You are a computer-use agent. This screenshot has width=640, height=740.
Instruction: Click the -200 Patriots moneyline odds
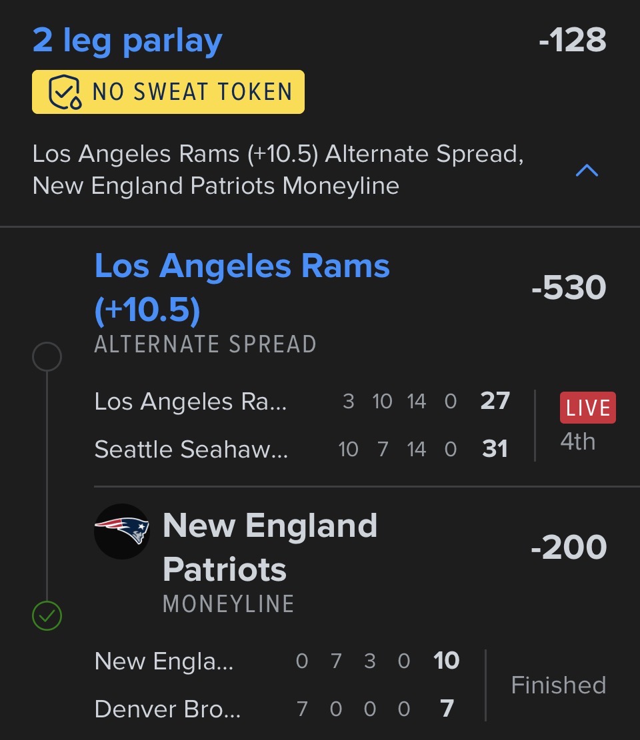click(x=568, y=548)
